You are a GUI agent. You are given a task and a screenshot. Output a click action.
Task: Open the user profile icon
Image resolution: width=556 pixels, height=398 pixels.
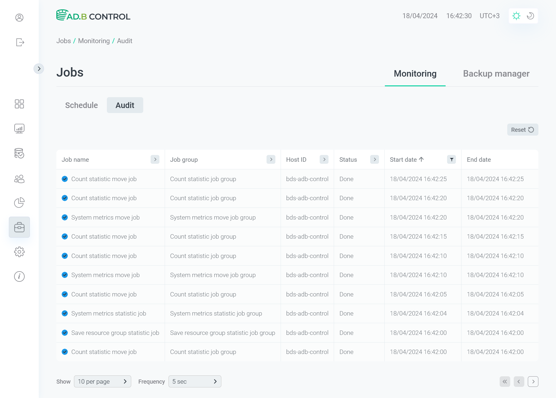[x=19, y=18]
